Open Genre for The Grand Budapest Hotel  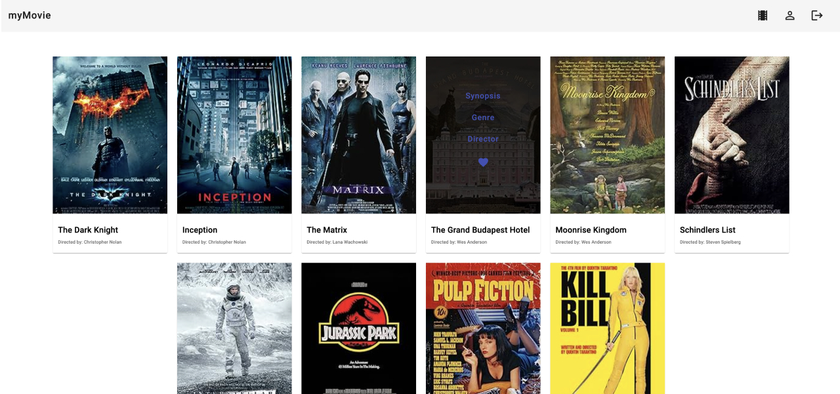(483, 118)
